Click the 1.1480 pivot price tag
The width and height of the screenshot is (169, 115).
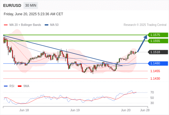pyautogui.click(x=158, y=64)
